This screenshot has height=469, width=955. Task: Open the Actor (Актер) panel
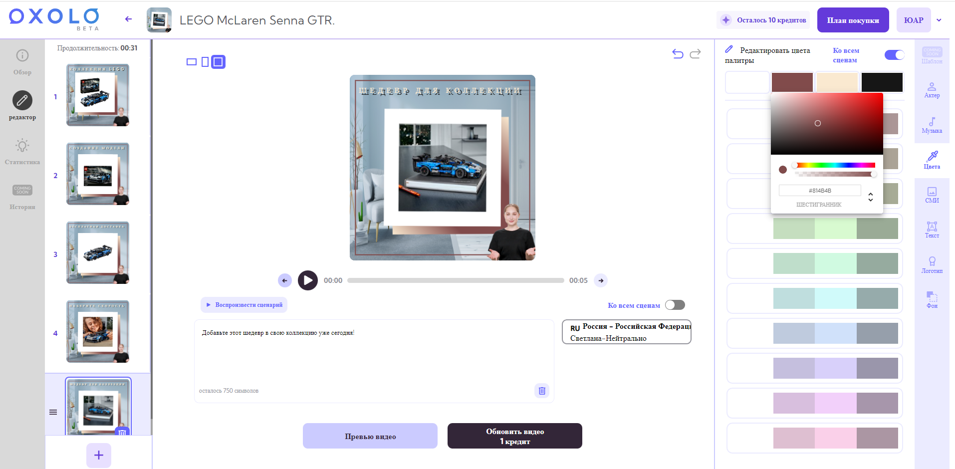pos(932,90)
